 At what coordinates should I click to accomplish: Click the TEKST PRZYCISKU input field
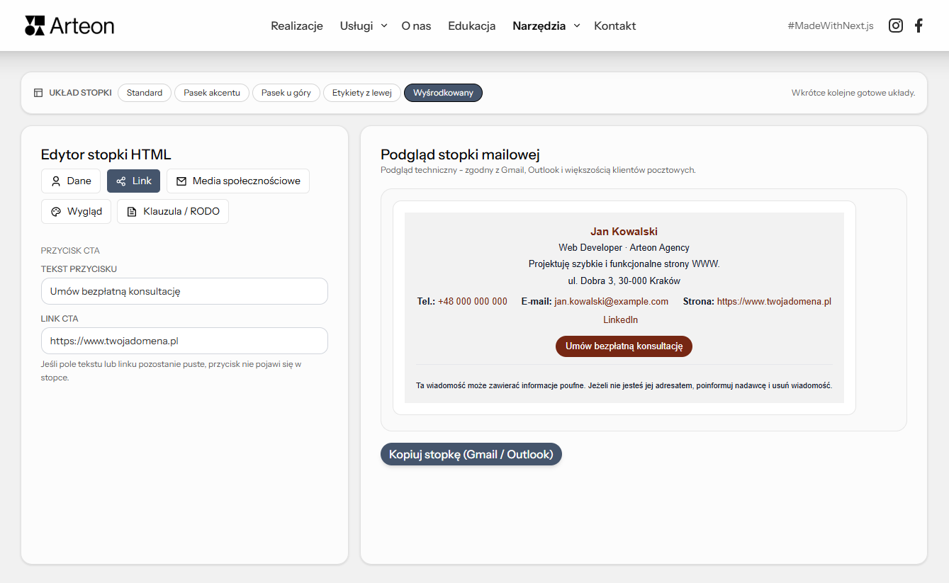pos(184,291)
